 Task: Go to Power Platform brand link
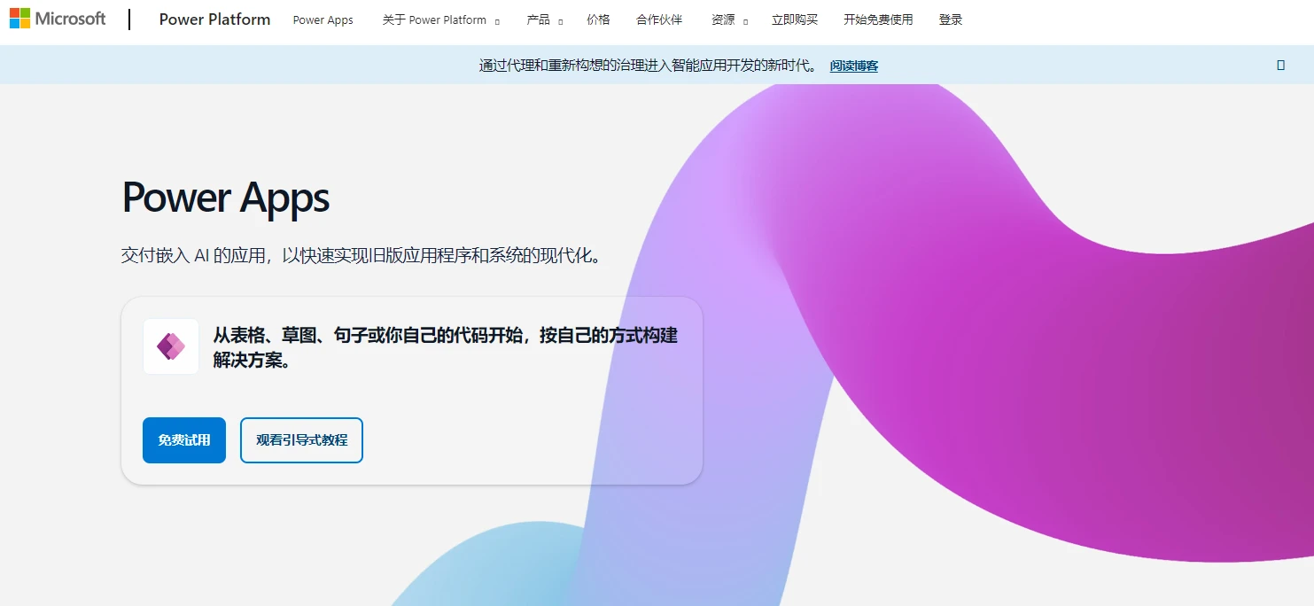(x=214, y=19)
